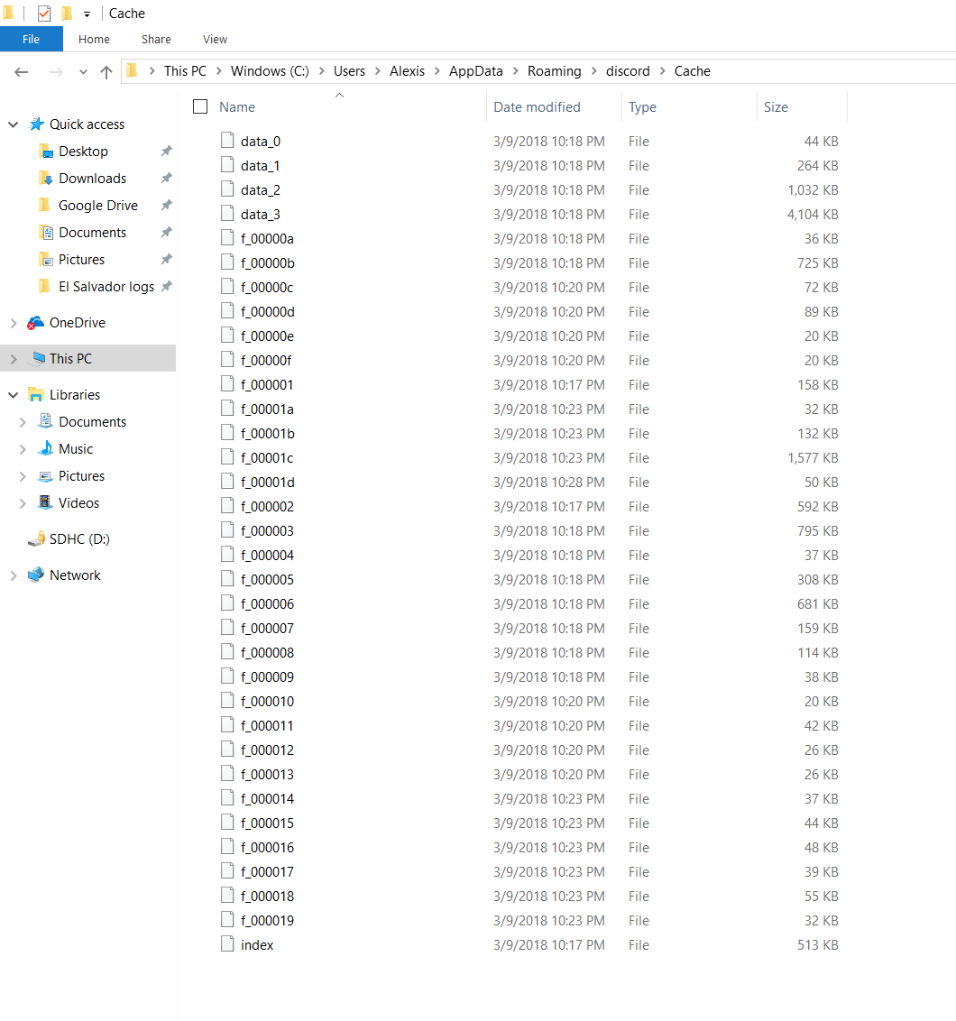Go up one folder level arrow
Screen dimensions: 956x1021
pyautogui.click(x=106, y=71)
